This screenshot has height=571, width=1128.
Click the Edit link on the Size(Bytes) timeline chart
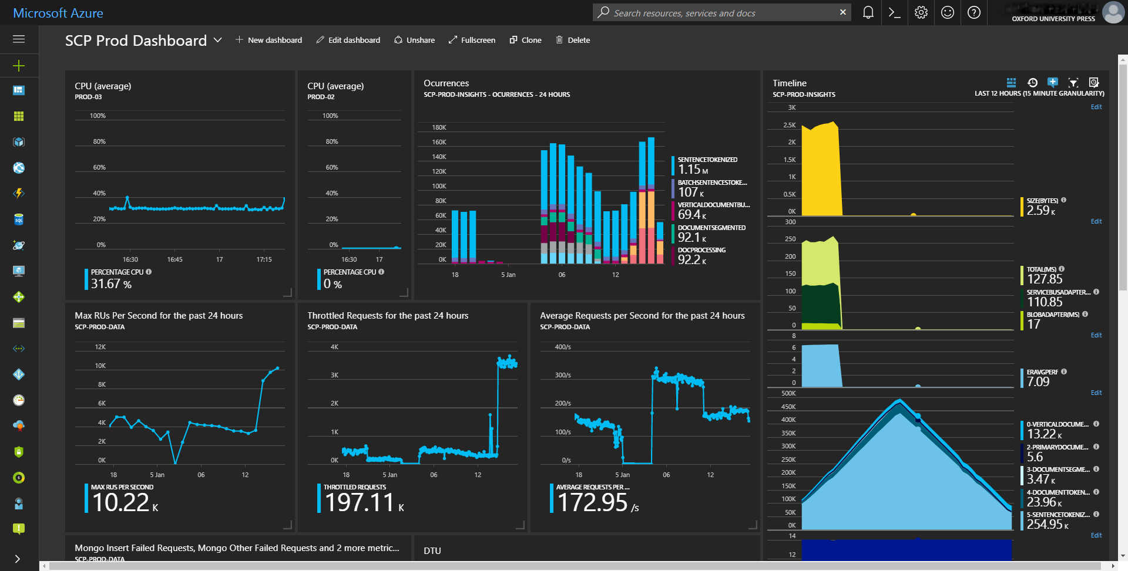[x=1096, y=107]
